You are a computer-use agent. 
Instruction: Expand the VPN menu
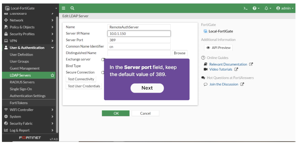[29, 41]
